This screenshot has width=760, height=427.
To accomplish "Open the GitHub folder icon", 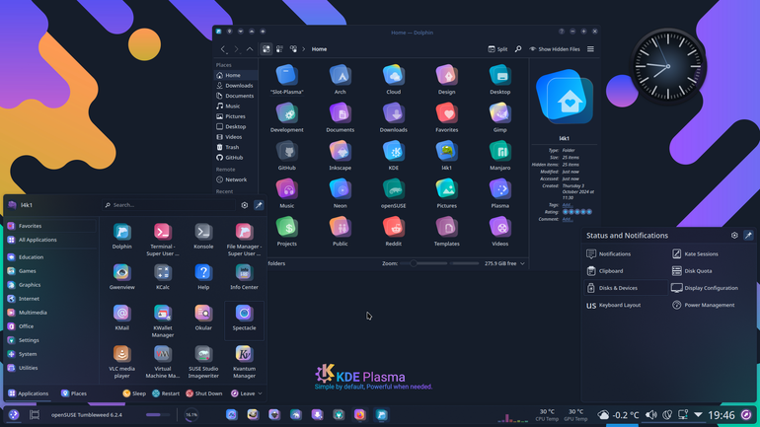I will [286, 156].
